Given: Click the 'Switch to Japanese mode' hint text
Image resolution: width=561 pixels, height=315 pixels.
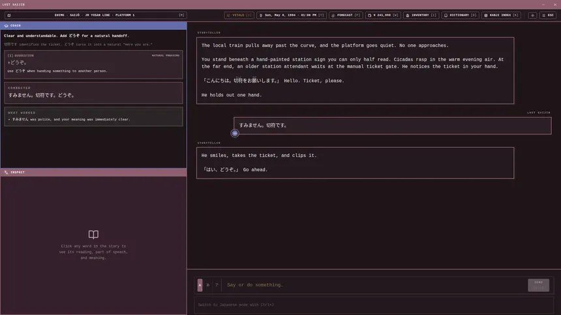Looking at the screenshot, I should click(x=235, y=305).
